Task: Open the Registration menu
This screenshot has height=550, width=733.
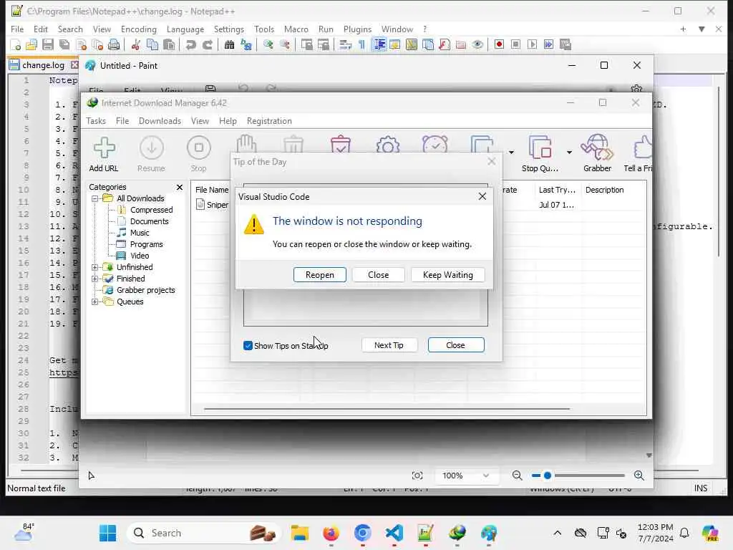Action: pos(269,121)
